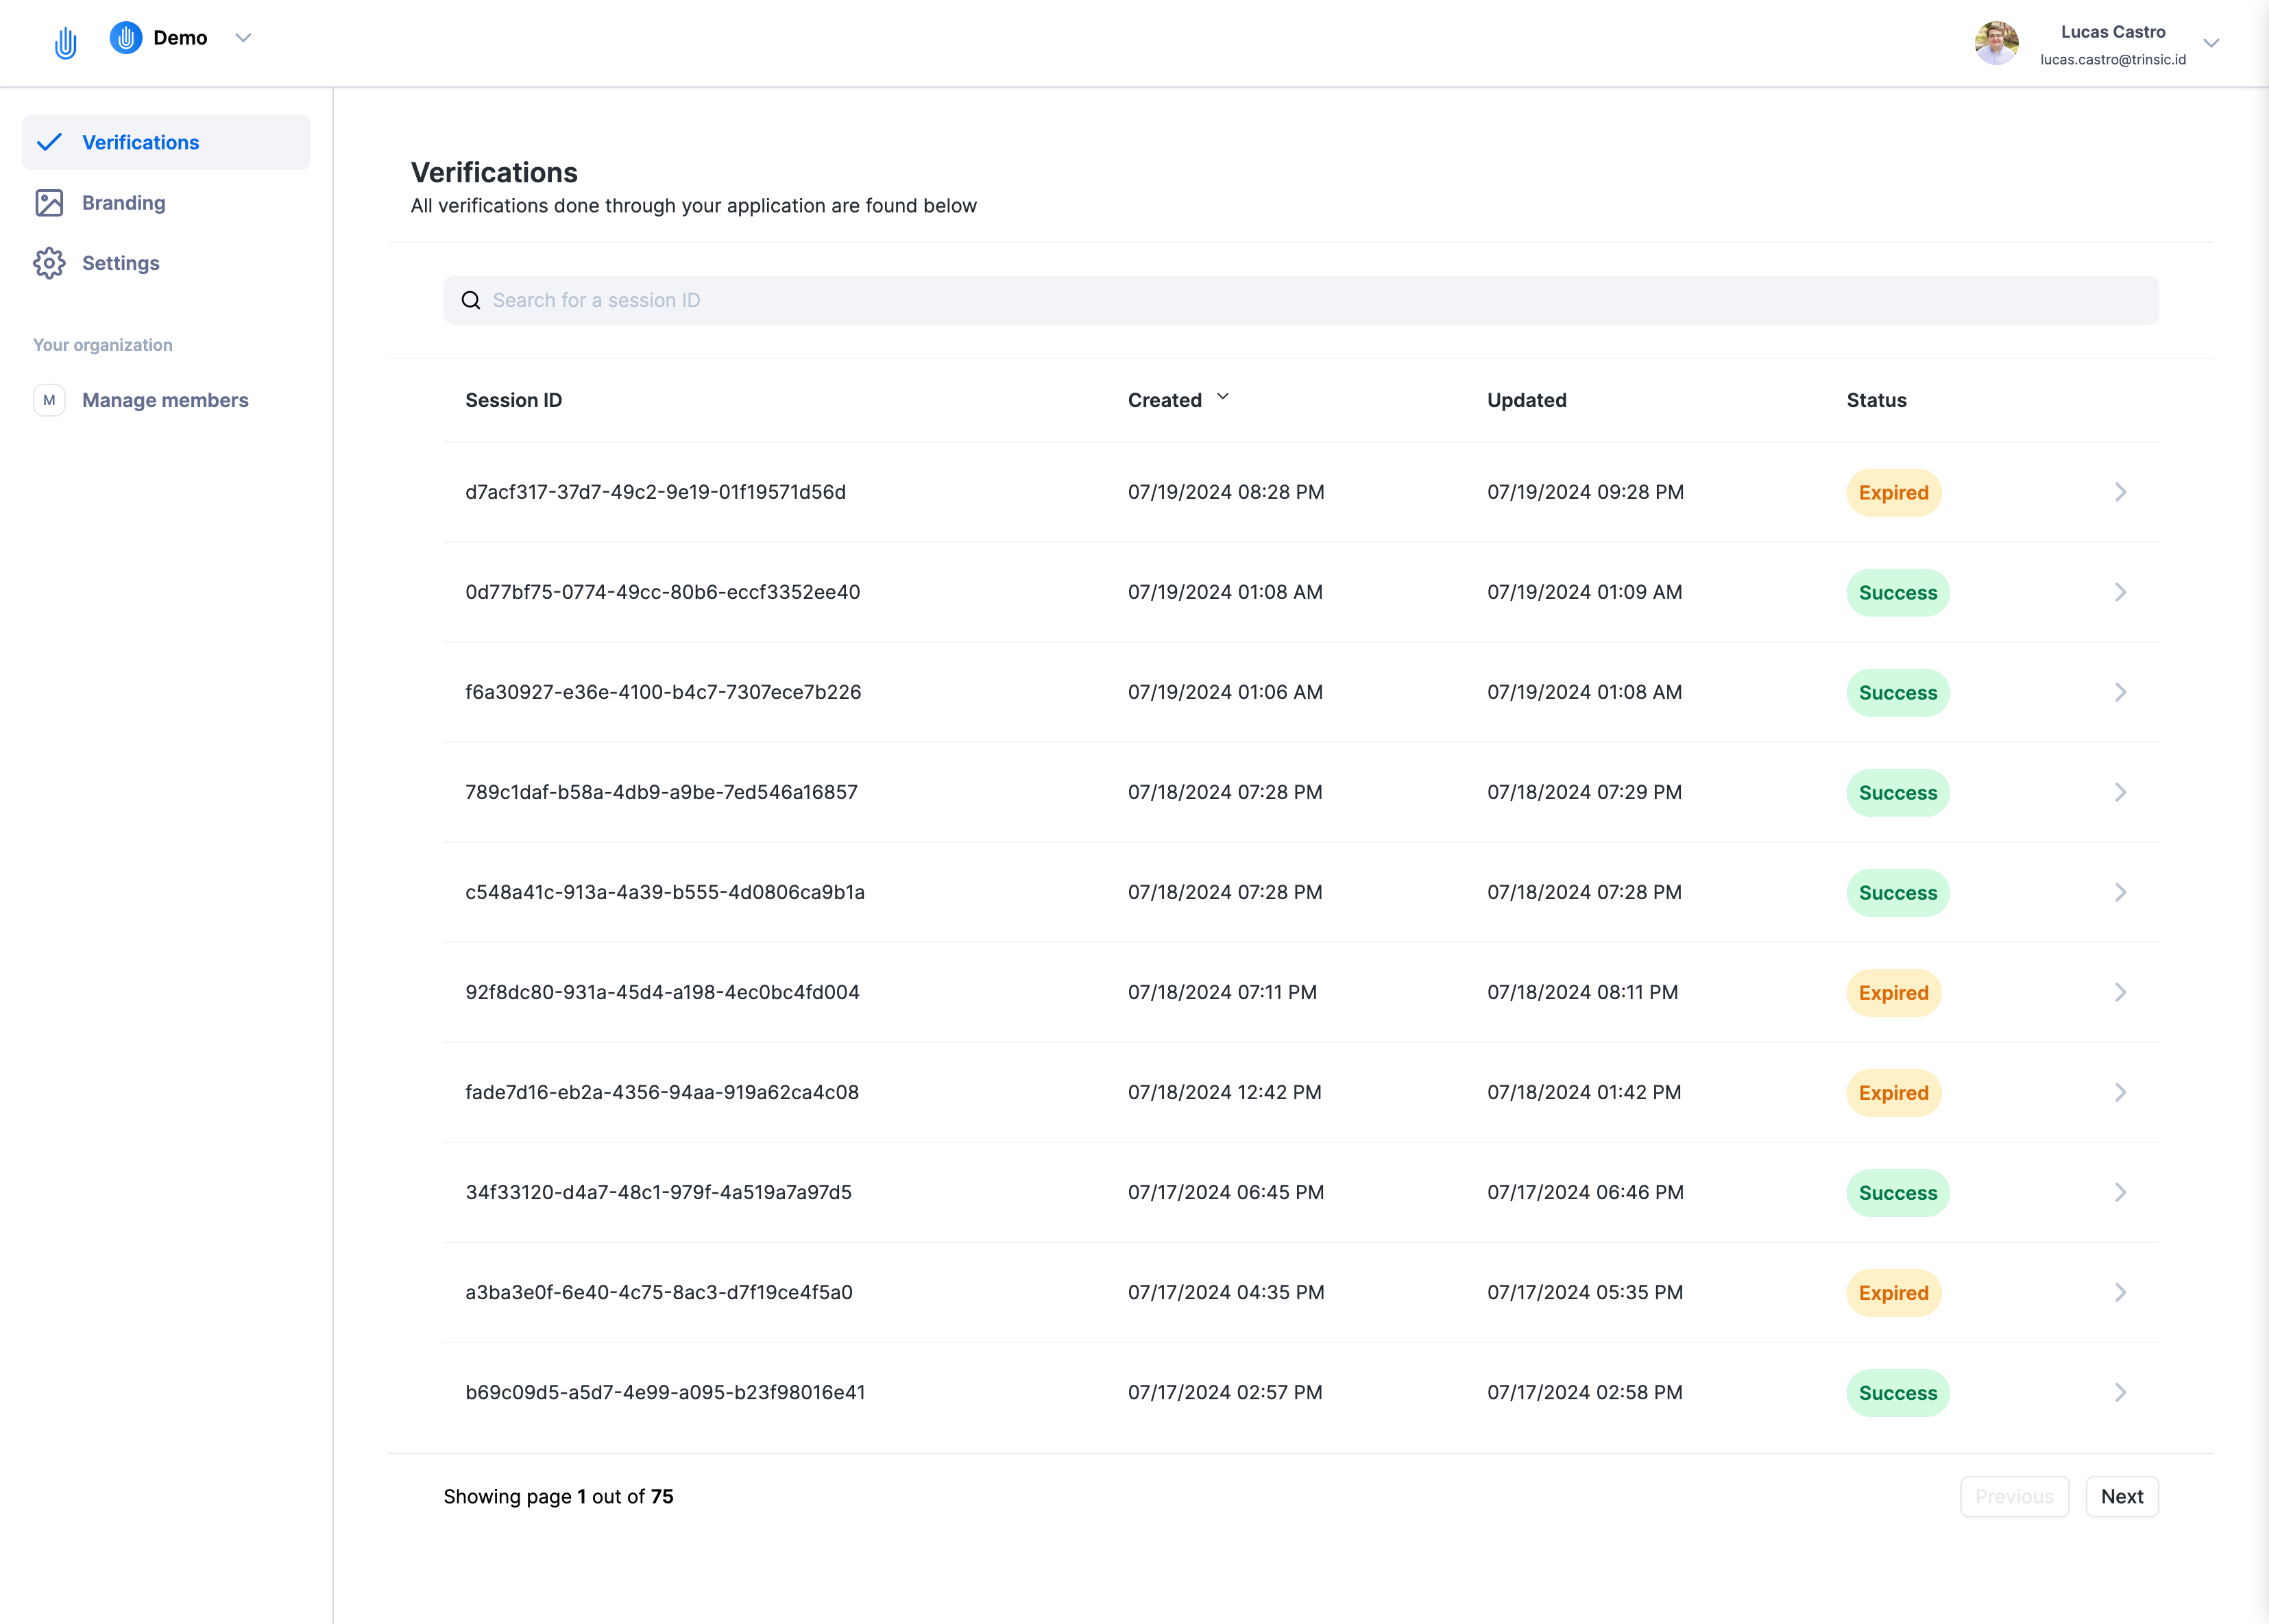Toggle the Created sort arrow
Screen dimensions: 2269x1624
(1222, 398)
